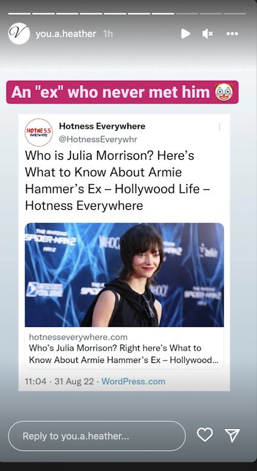Share story via paper plane icon
This screenshot has height=471, width=257.
click(232, 435)
